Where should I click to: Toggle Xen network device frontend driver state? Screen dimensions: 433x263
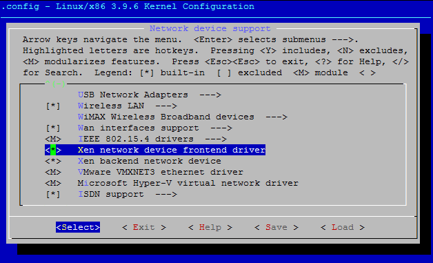pos(53,150)
